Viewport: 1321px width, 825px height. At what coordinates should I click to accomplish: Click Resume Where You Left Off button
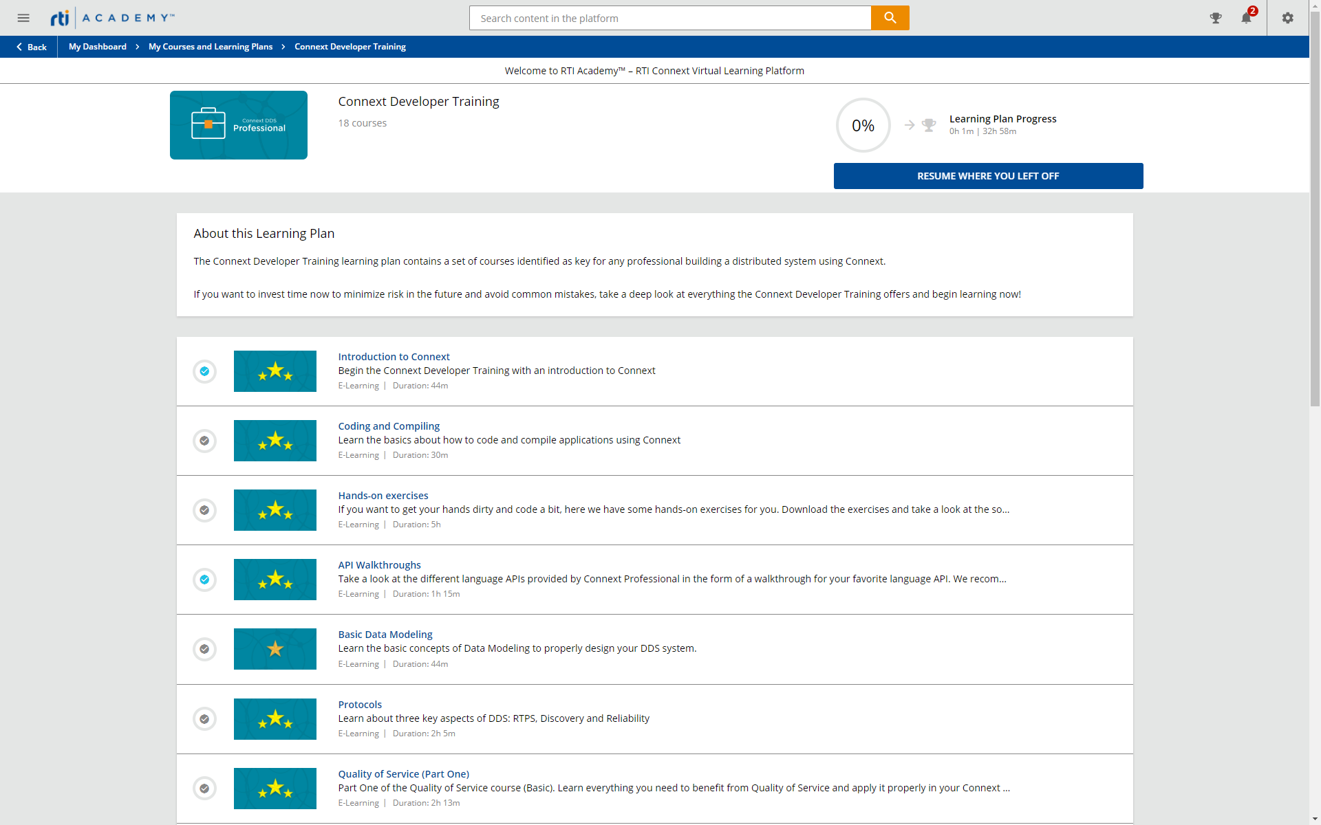click(x=988, y=176)
